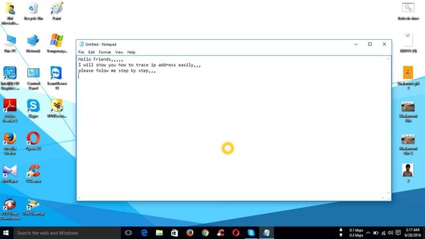
Task: Click the Notepad horizontal scrollbar left arrow
Action: [80, 198]
